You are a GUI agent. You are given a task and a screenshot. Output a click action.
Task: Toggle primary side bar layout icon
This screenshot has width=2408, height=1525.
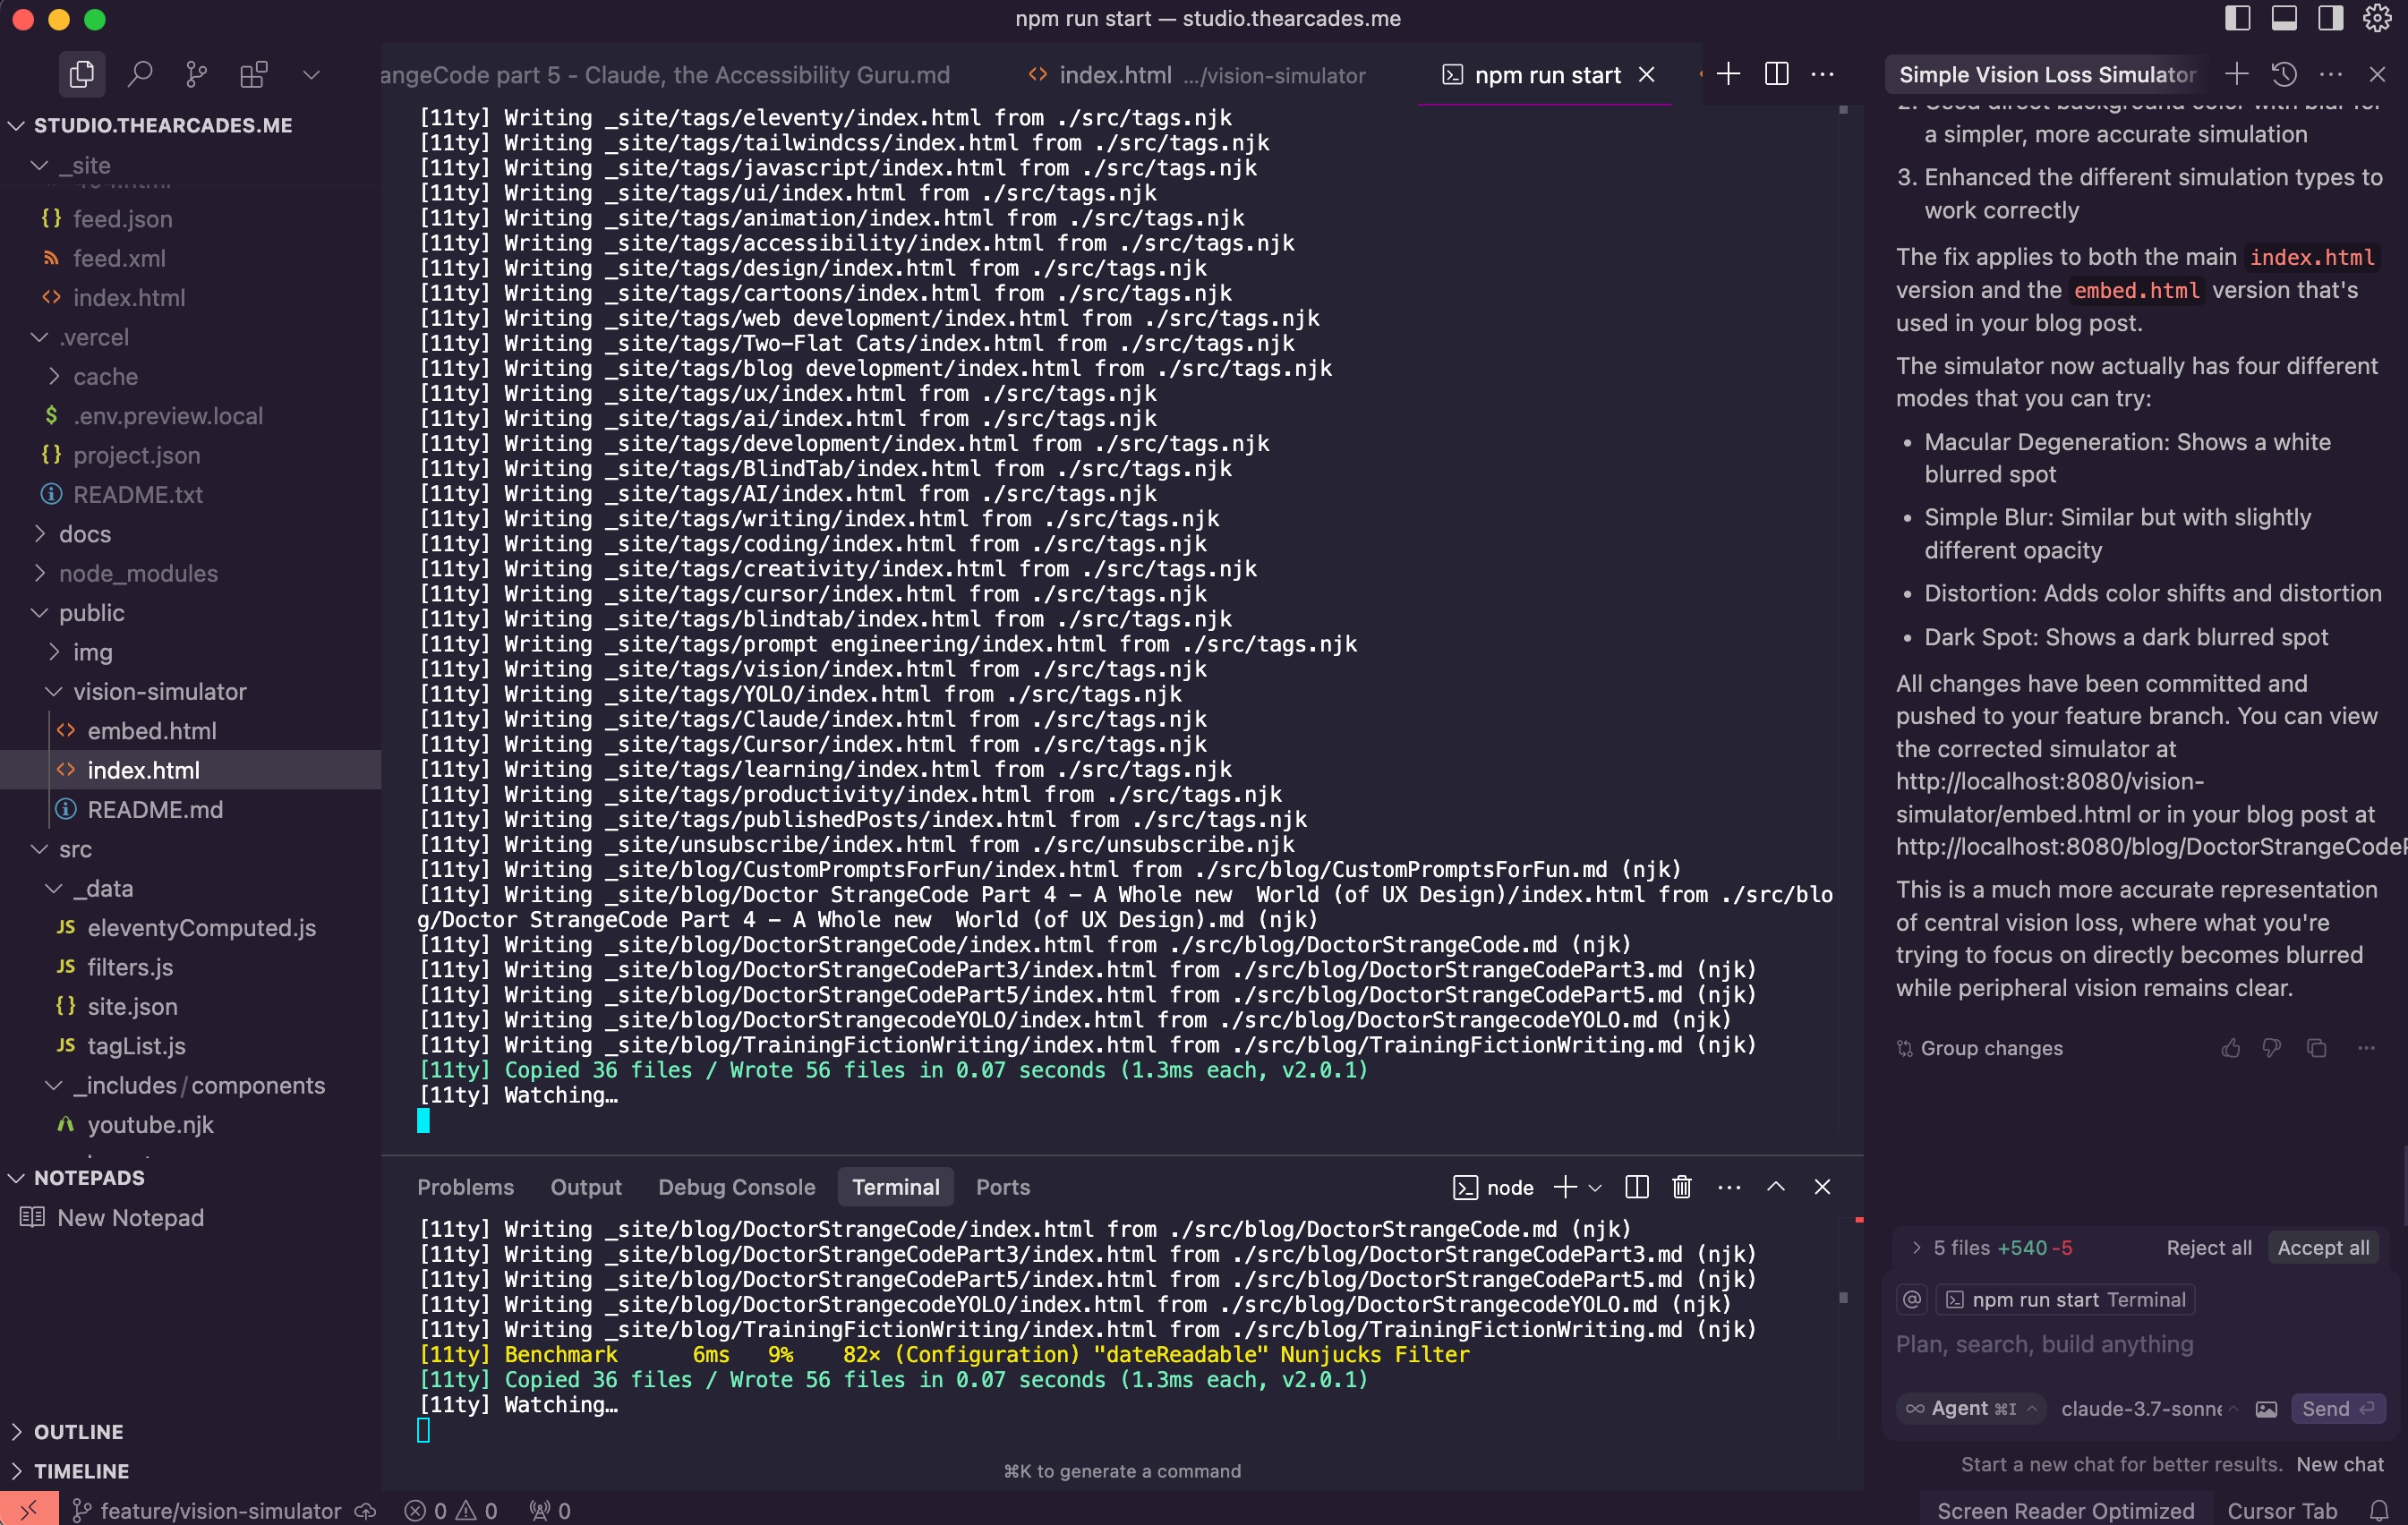2237,19
